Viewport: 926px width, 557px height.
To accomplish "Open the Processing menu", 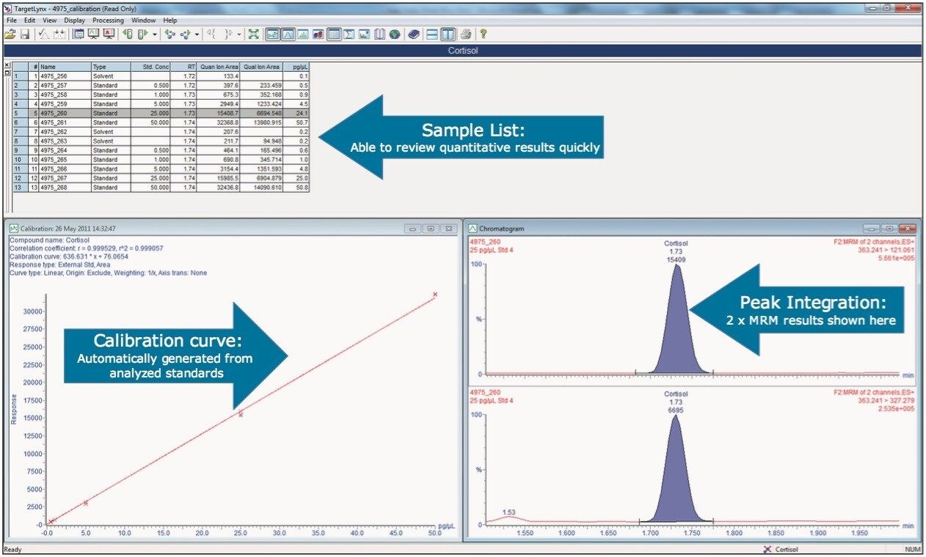I will click(108, 21).
